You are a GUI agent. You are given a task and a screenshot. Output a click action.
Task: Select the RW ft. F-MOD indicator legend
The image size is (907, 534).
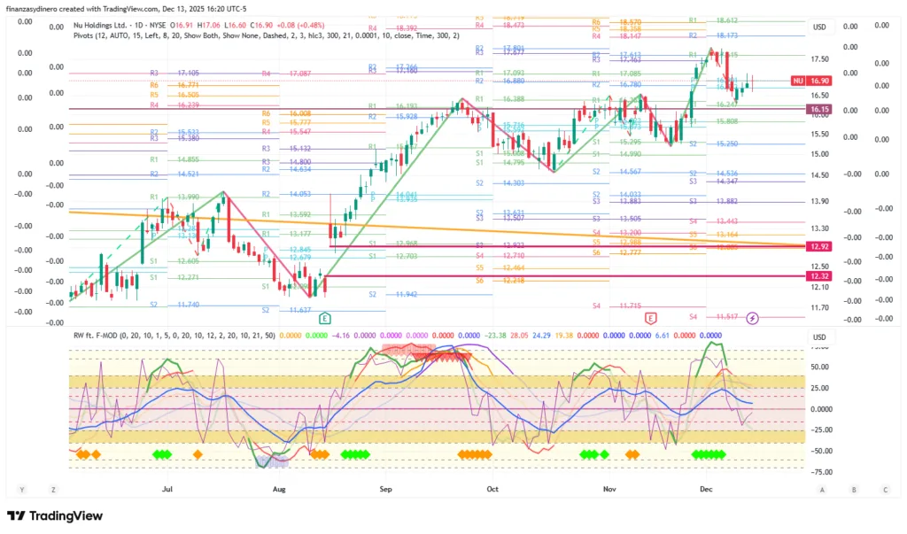point(99,336)
